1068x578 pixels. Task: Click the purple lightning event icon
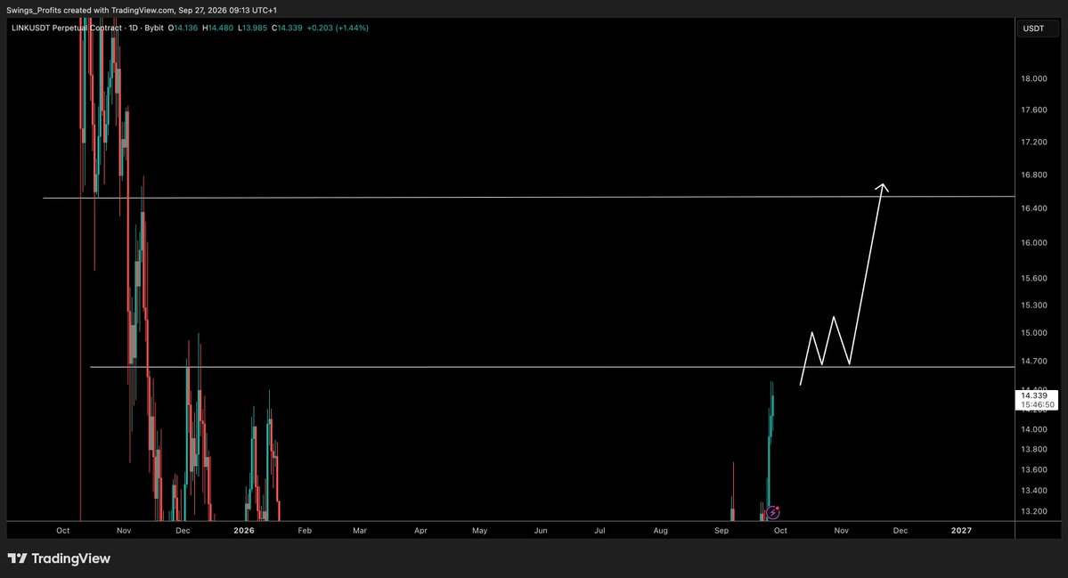772,513
